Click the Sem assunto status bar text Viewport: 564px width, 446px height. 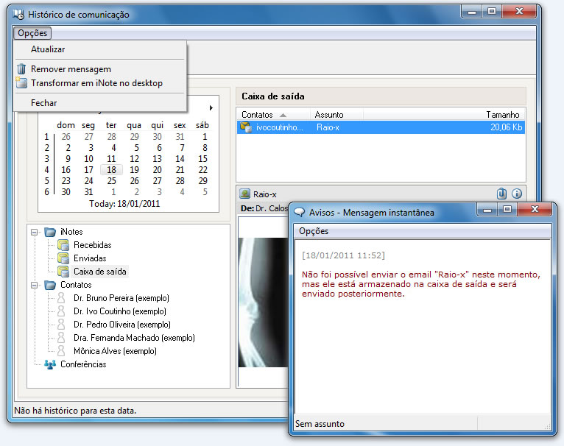[320, 424]
